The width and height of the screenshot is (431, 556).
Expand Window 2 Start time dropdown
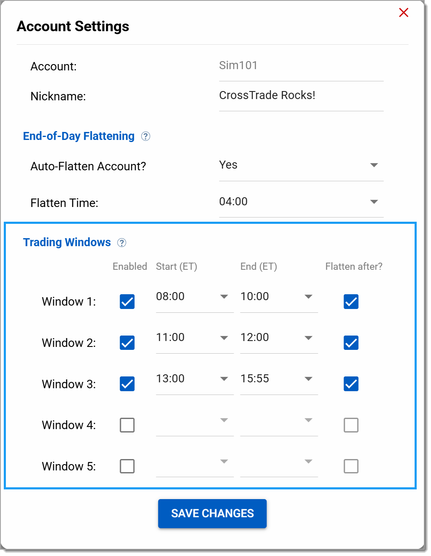(x=194, y=338)
